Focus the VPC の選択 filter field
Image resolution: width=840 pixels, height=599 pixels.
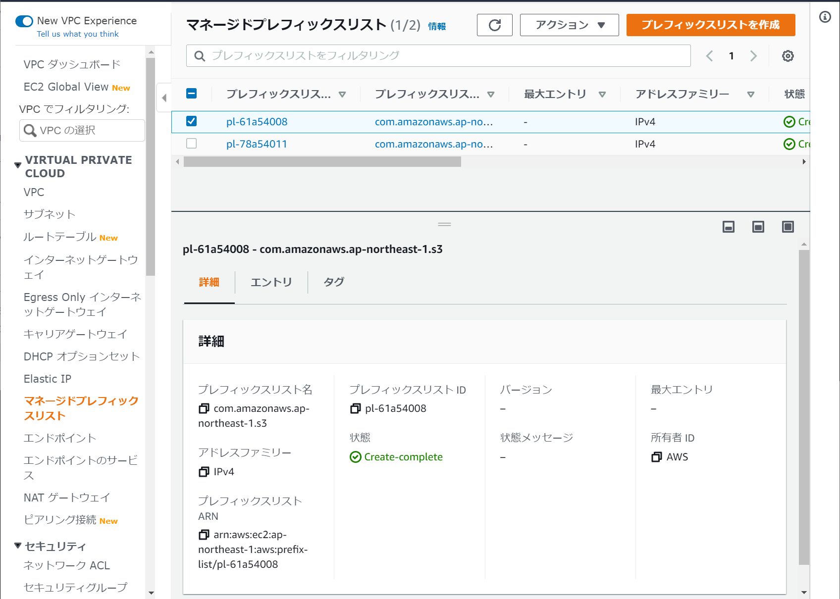point(82,130)
